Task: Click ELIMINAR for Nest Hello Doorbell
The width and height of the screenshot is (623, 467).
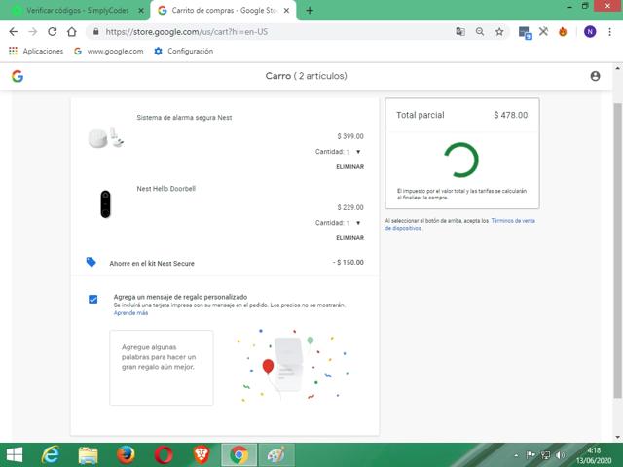Action: [350, 237]
